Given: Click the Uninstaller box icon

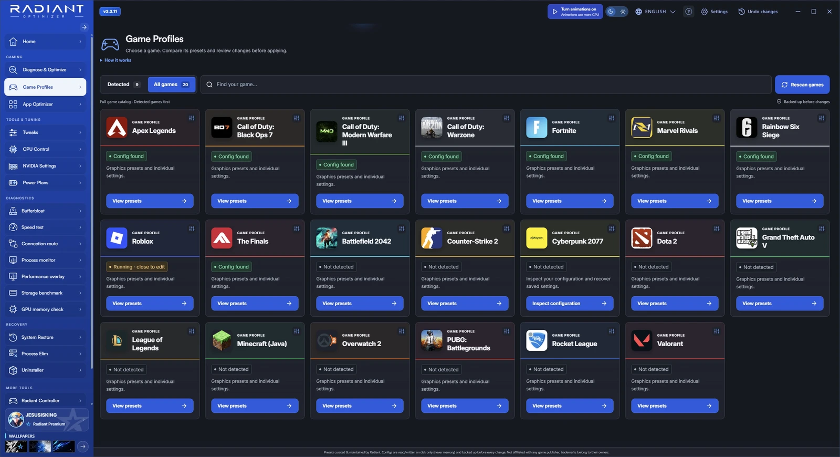Looking at the screenshot, I should click(13, 370).
